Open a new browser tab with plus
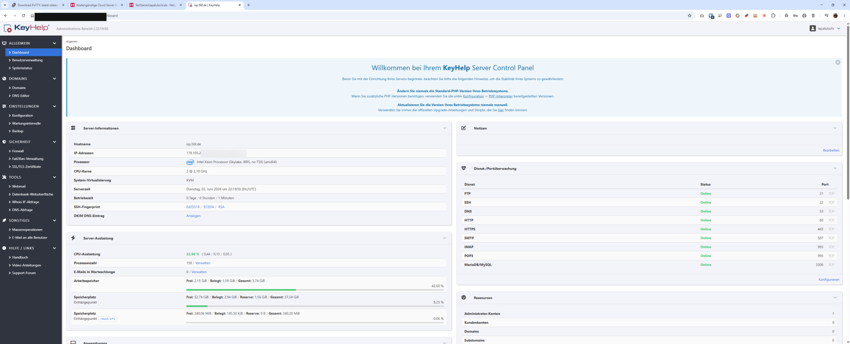The width and height of the screenshot is (850, 344). tap(248, 5)
